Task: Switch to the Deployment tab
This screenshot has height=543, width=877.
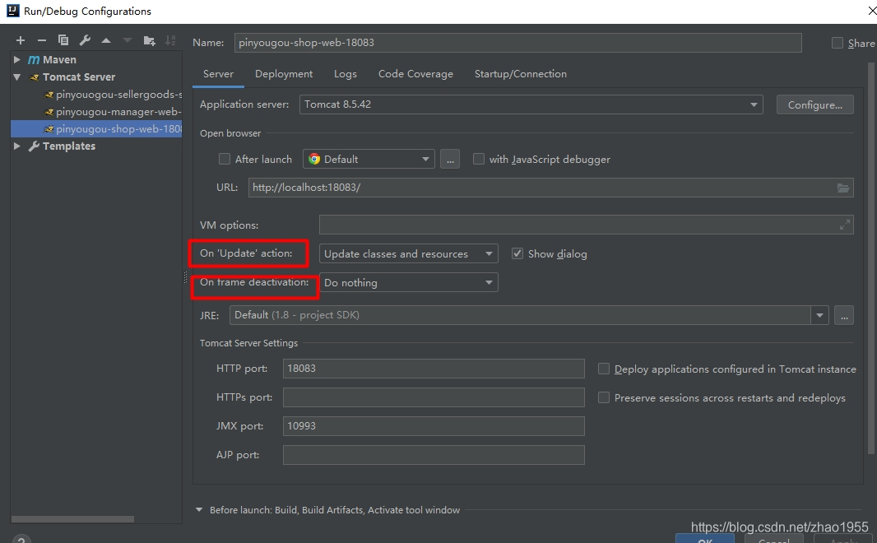Action: pyautogui.click(x=284, y=74)
